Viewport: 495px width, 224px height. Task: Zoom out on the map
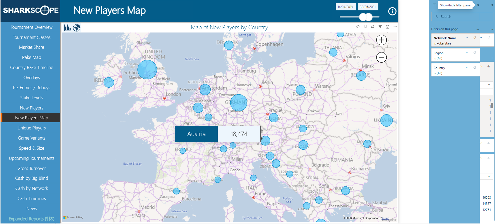tap(381, 57)
